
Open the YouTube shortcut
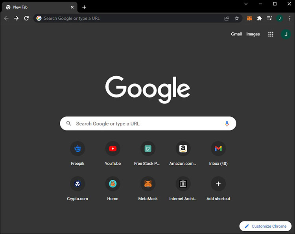[113, 154]
